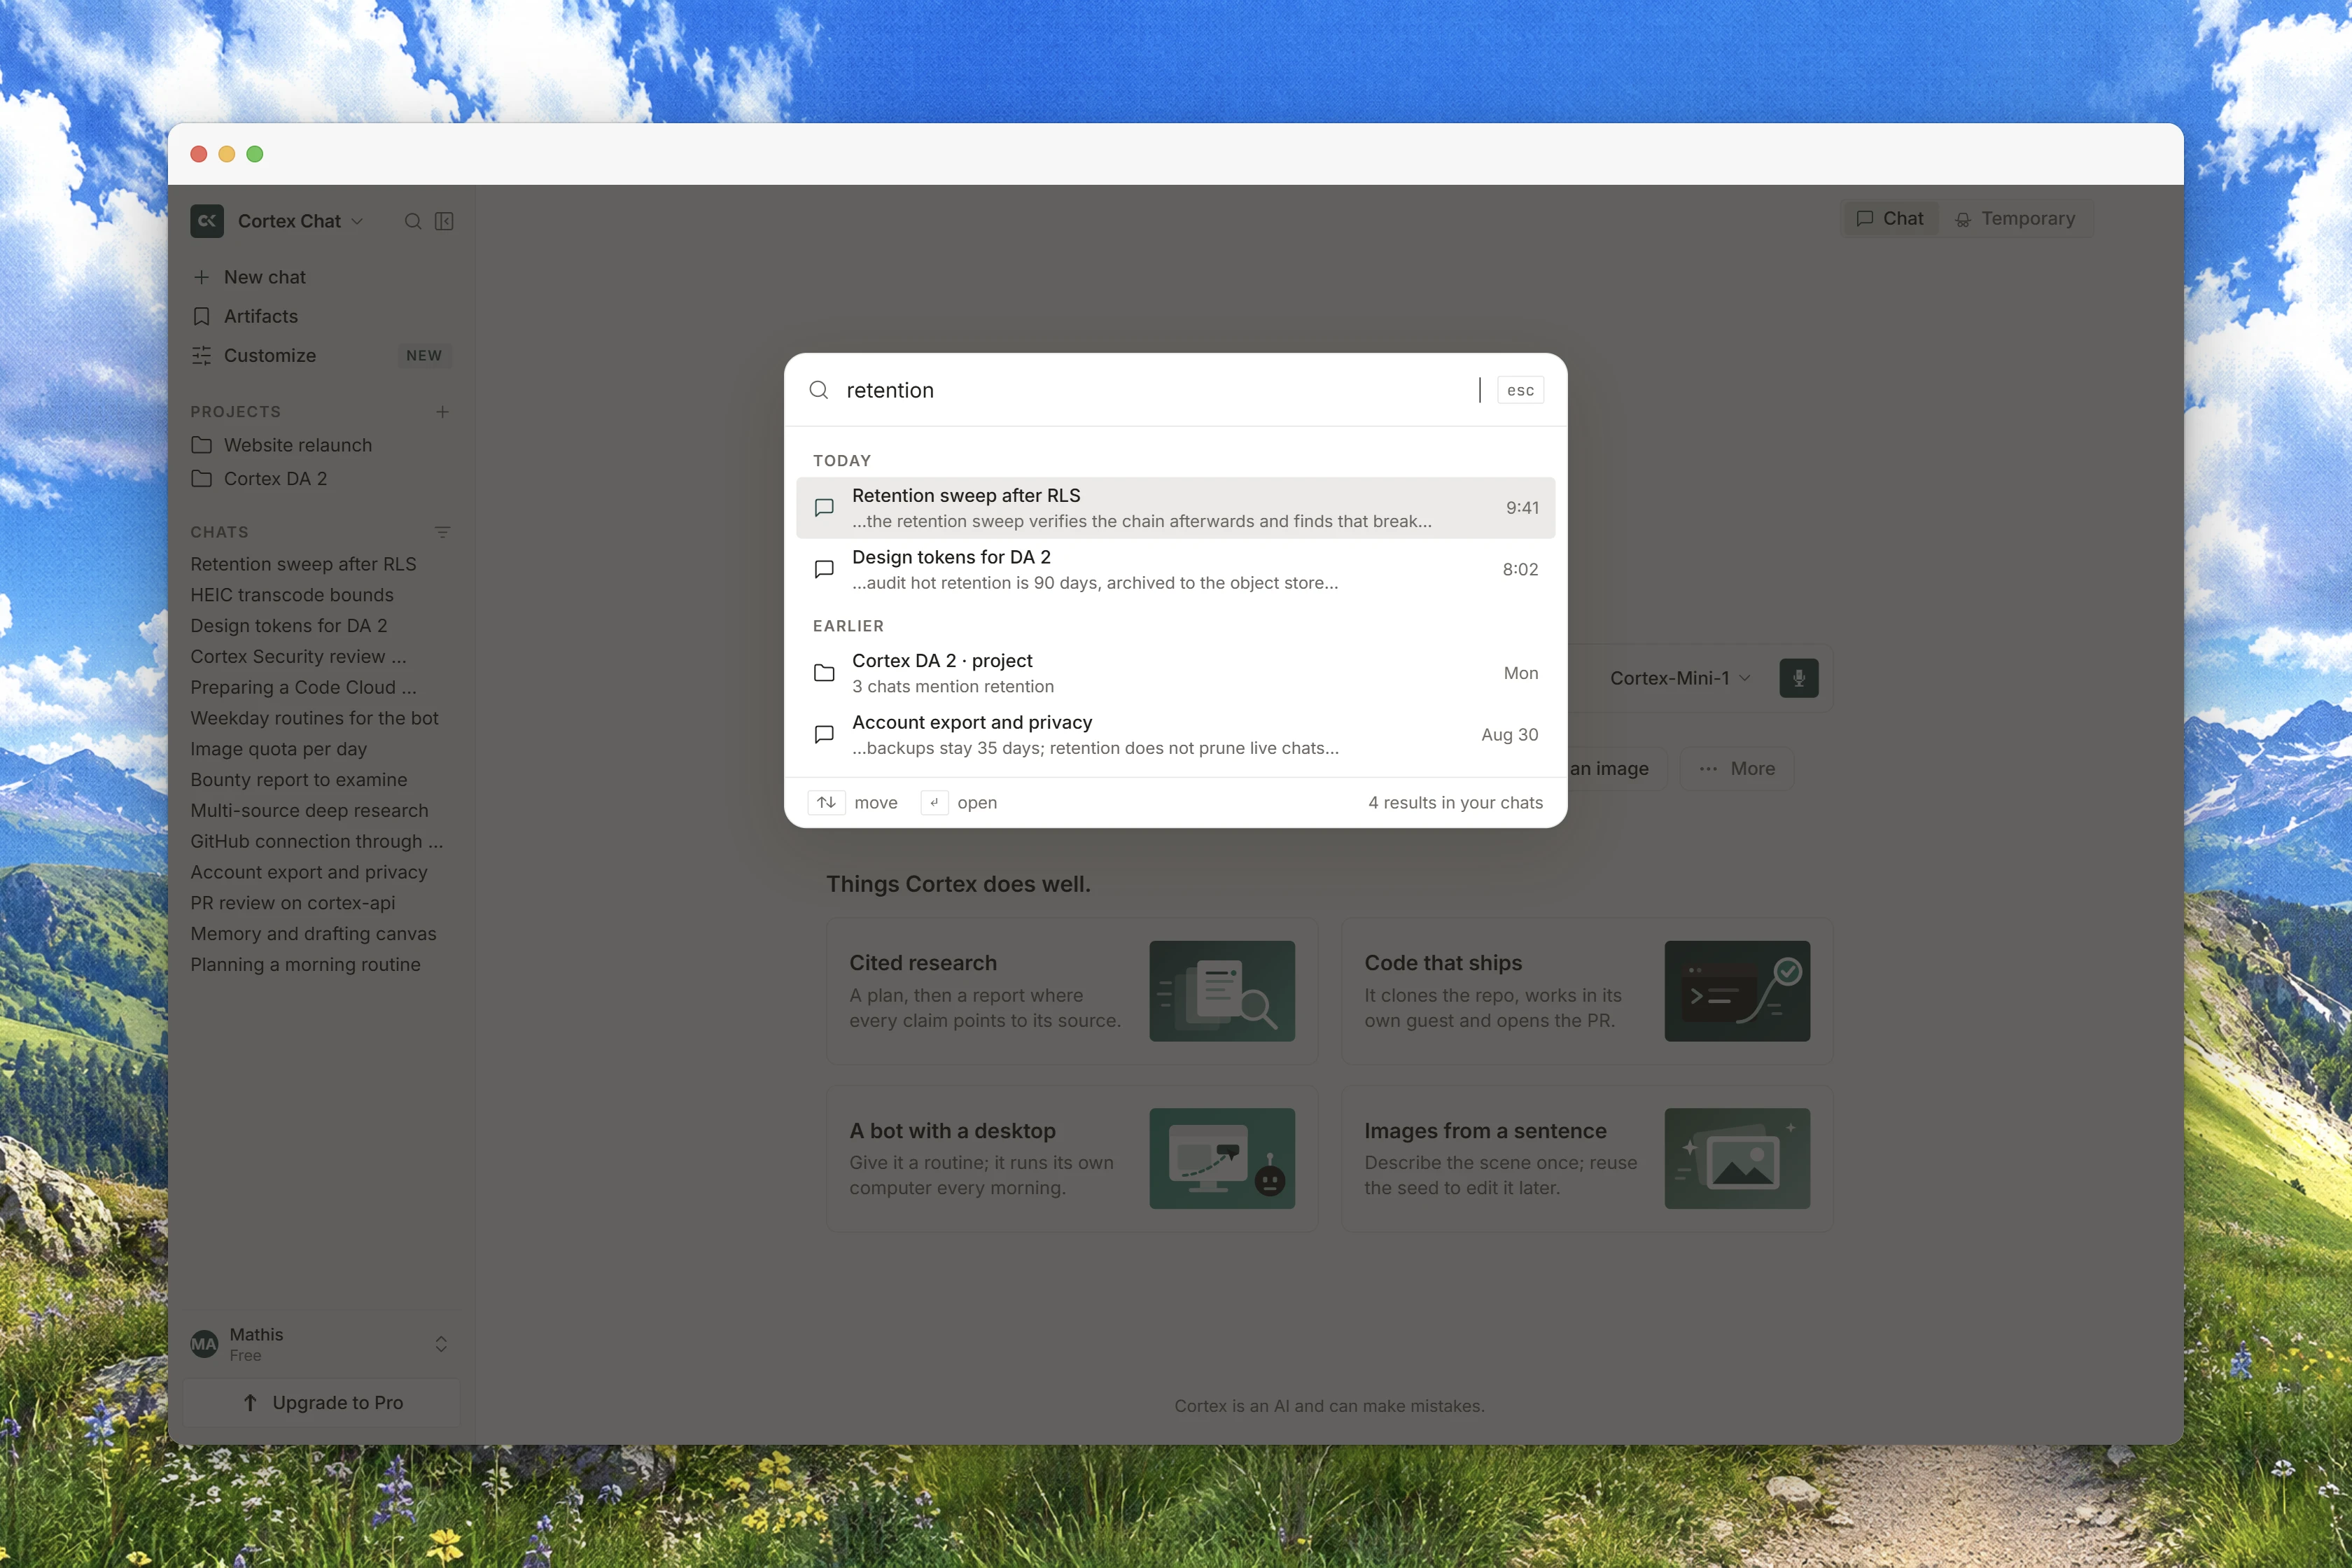Click the Code that ships terminal thumbnail

coord(1737,991)
